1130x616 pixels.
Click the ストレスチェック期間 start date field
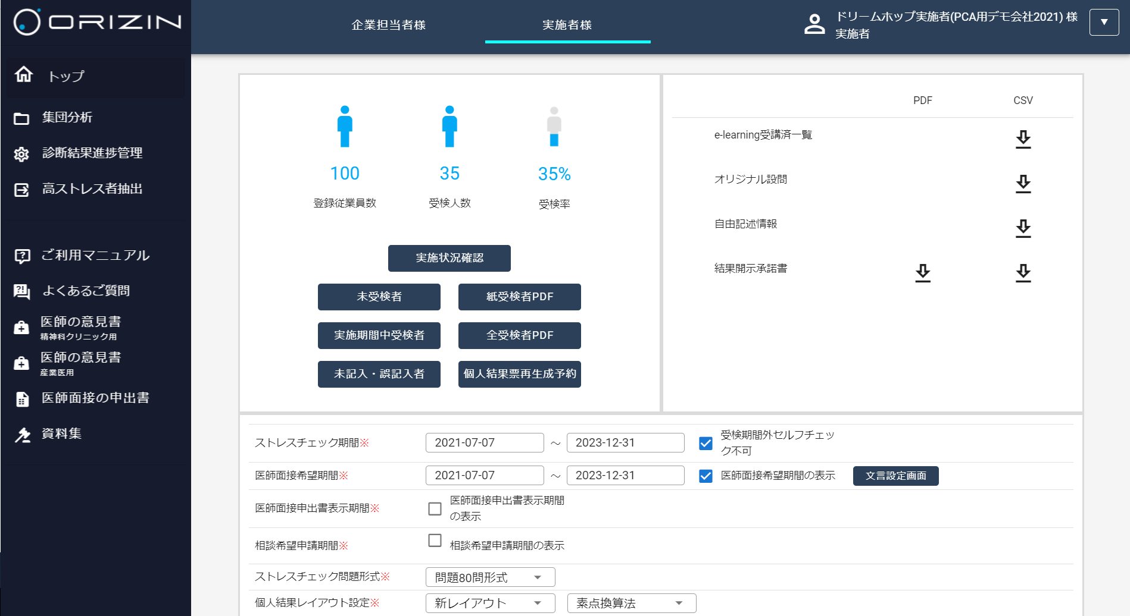point(484,443)
